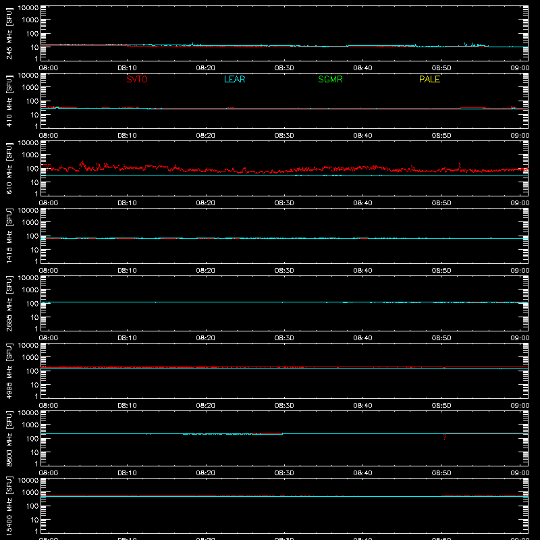Click the green SGMR station label

pos(330,79)
